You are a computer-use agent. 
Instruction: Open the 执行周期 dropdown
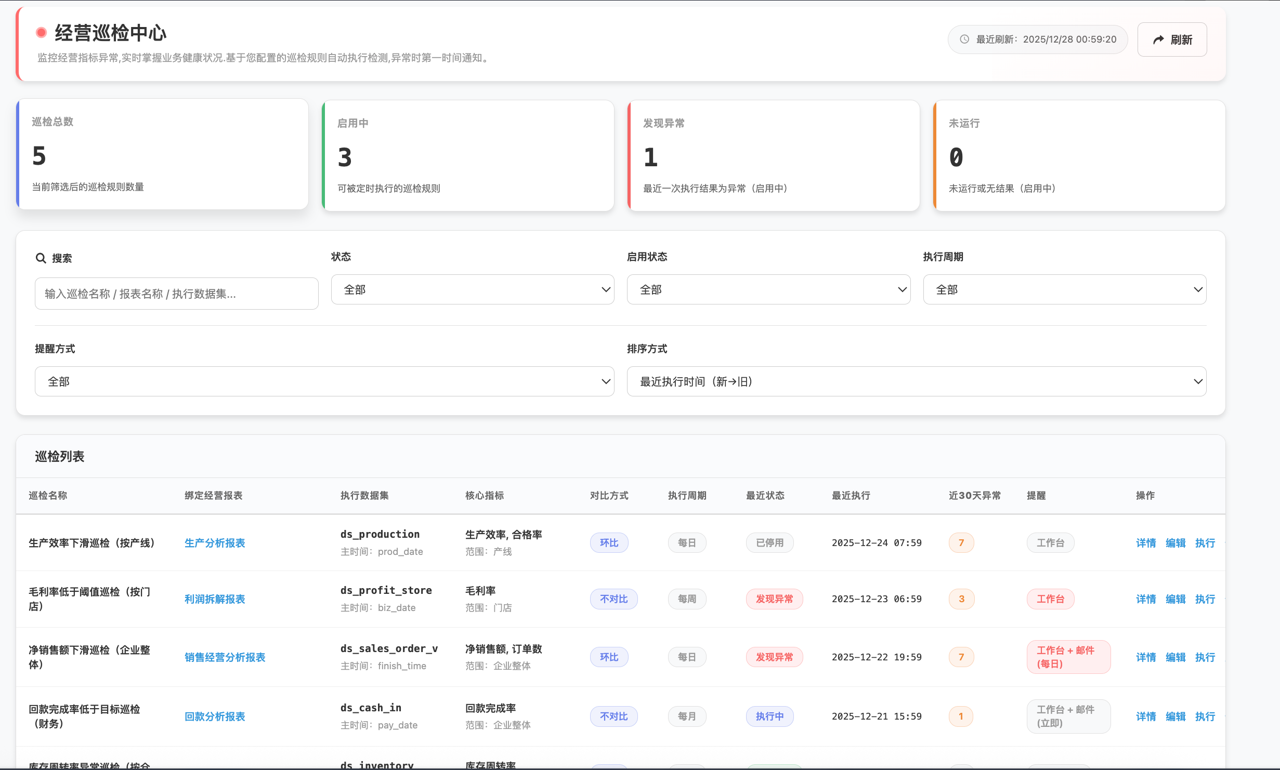1064,289
